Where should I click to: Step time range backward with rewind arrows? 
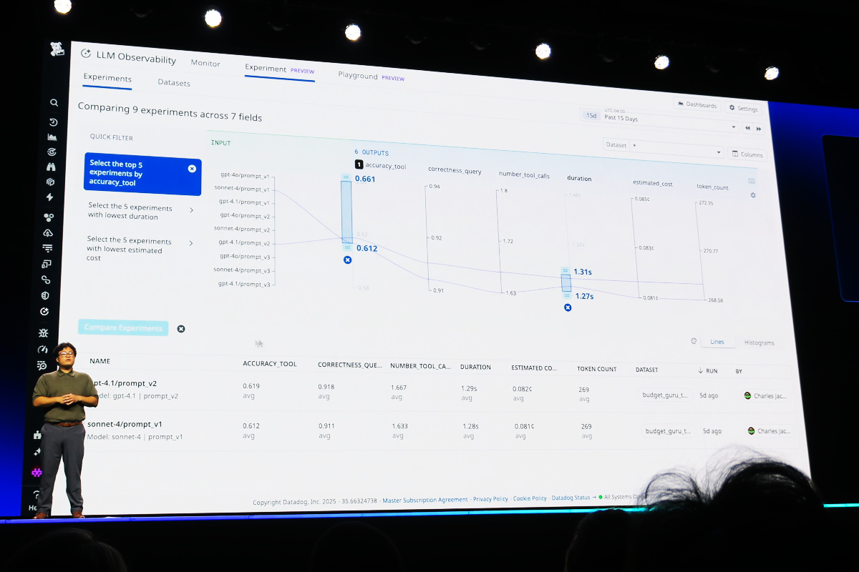747,128
